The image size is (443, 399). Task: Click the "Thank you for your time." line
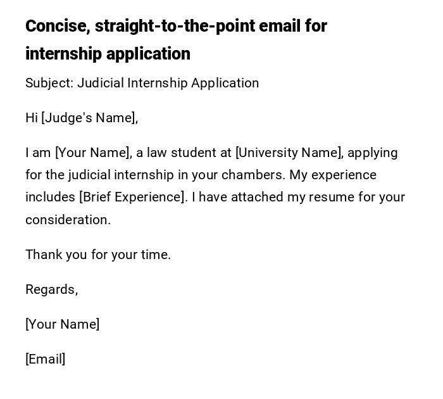coord(98,255)
